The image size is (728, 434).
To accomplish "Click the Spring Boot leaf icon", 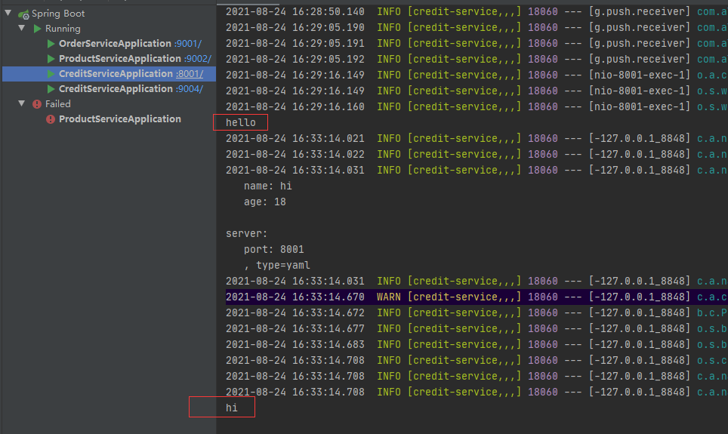I will [x=23, y=14].
